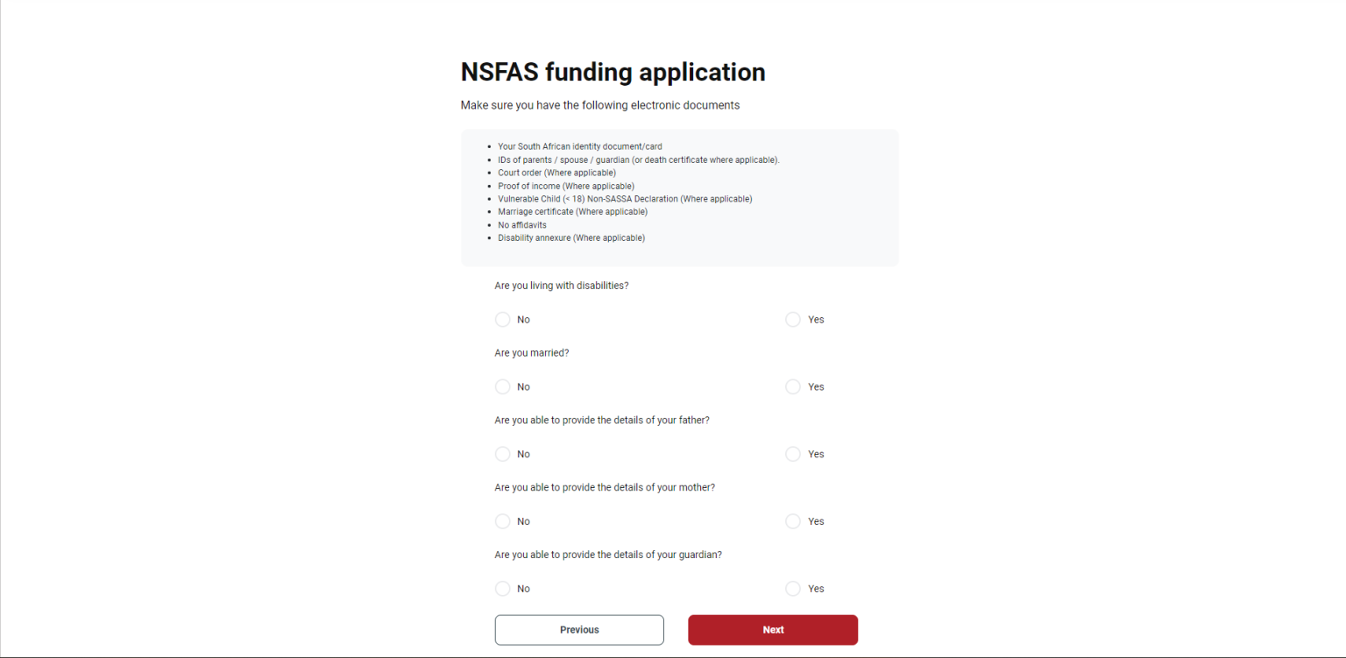Mark No for providing mother's details
The width and height of the screenshot is (1346, 658).
click(502, 521)
